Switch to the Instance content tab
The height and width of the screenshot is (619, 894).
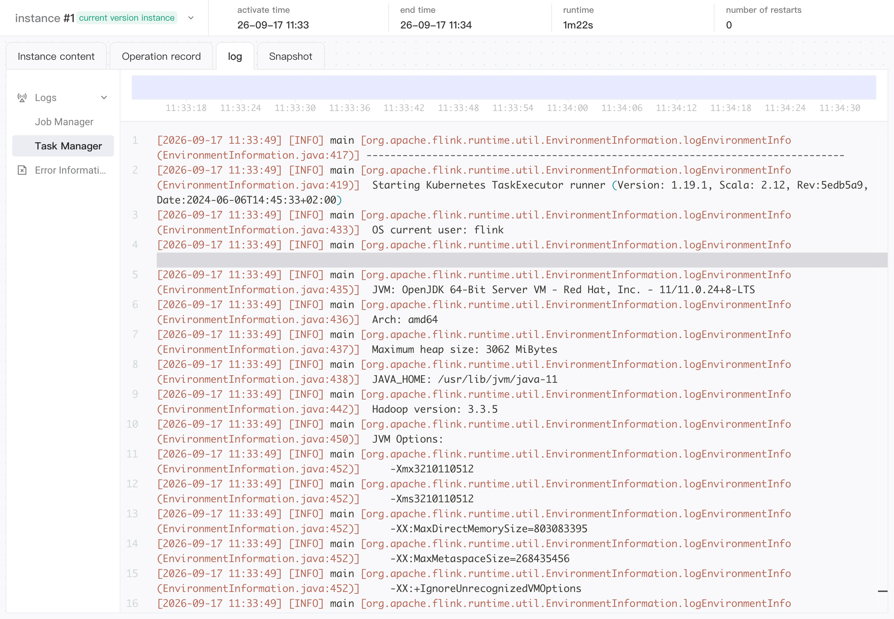(56, 57)
